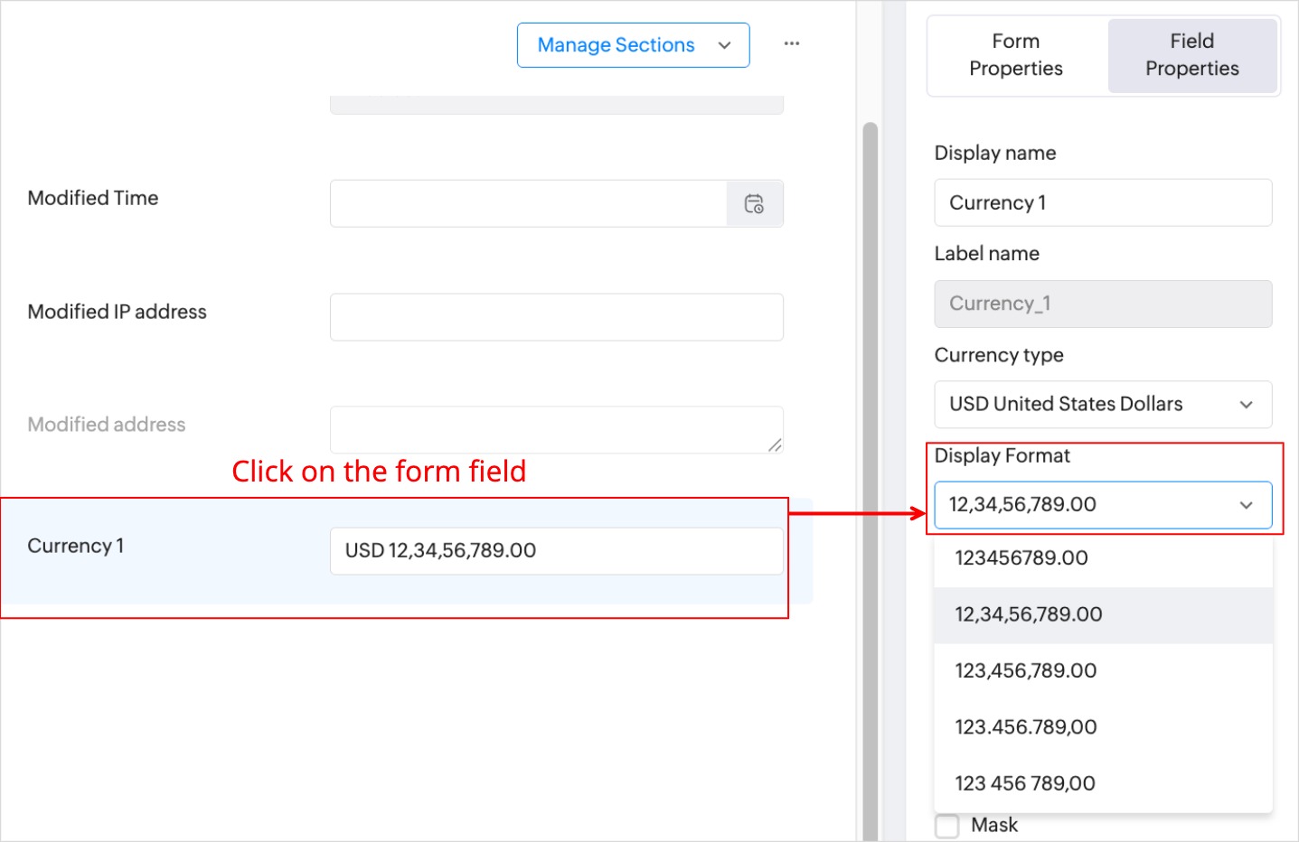Select the 123.456.789,00 format option
Viewport: 1299px width, 842px height.
point(1026,727)
